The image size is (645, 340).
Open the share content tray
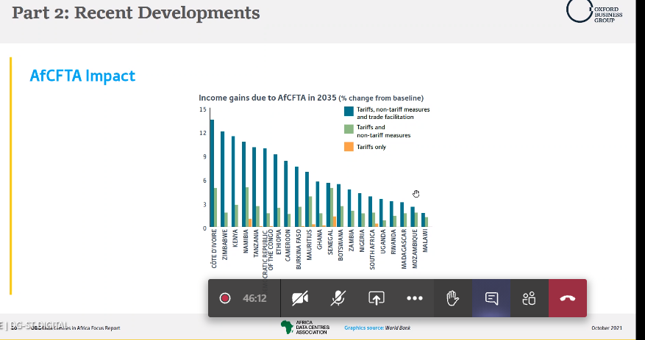pos(376,298)
